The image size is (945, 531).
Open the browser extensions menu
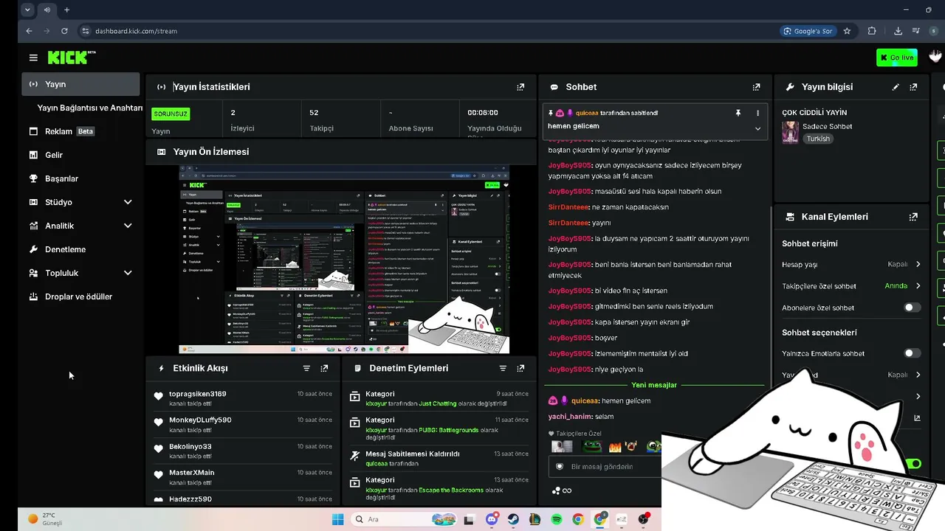(x=872, y=31)
